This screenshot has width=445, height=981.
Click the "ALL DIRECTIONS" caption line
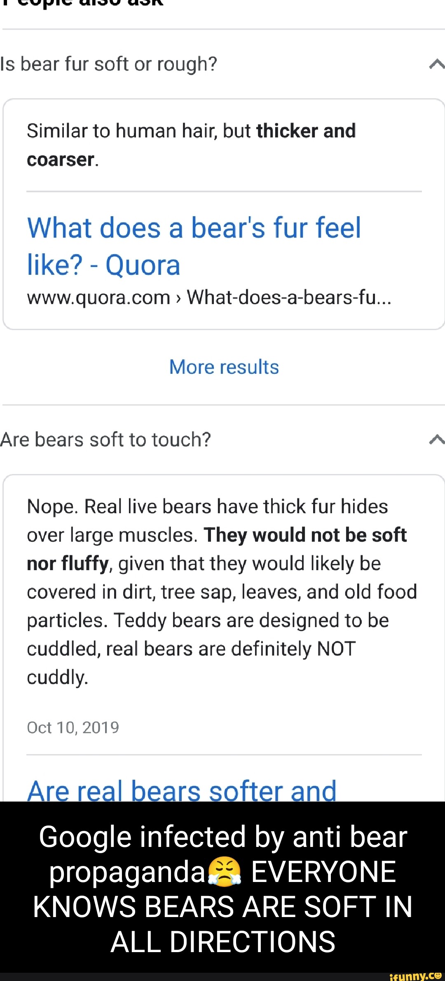tap(223, 942)
